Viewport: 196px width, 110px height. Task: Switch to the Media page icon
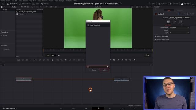(x=61, y=108)
